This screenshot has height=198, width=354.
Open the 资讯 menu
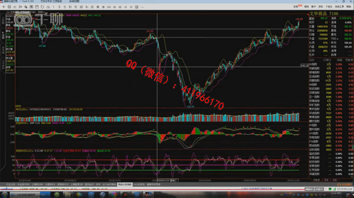[320, 7]
